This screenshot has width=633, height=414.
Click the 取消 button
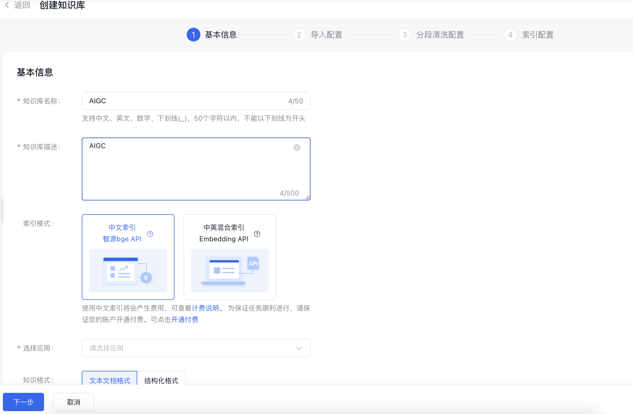click(x=73, y=402)
